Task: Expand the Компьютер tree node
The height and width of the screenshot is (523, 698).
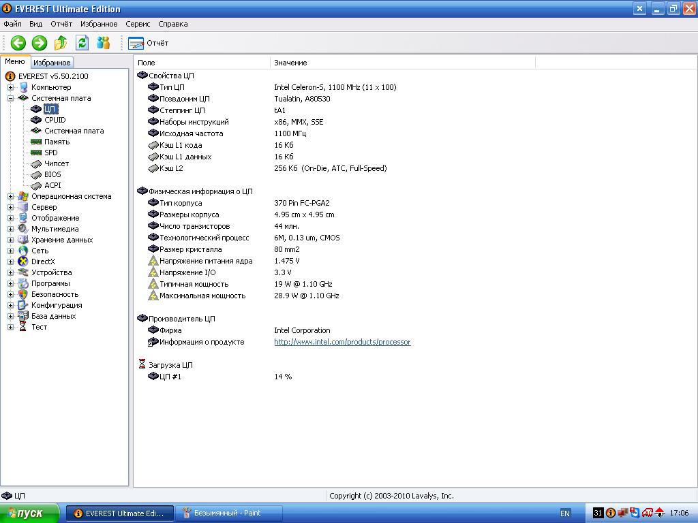Action: click(x=10, y=87)
